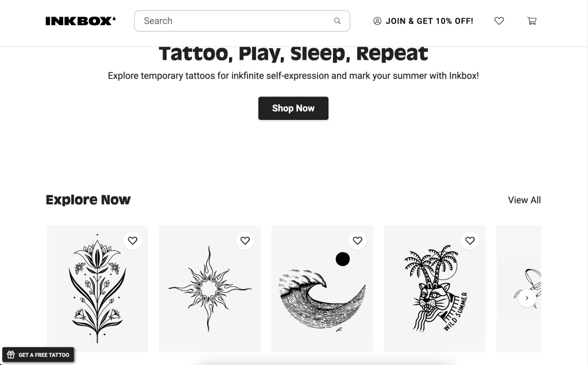Click the Inkbox logo

click(x=80, y=21)
